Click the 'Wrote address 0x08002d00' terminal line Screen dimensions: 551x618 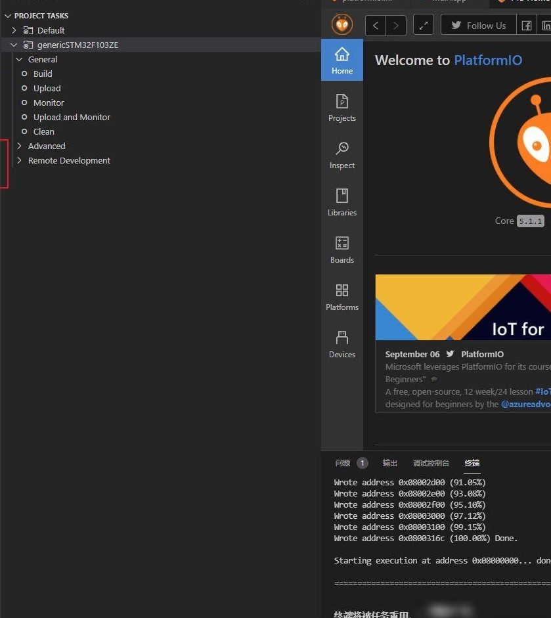[x=410, y=483]
